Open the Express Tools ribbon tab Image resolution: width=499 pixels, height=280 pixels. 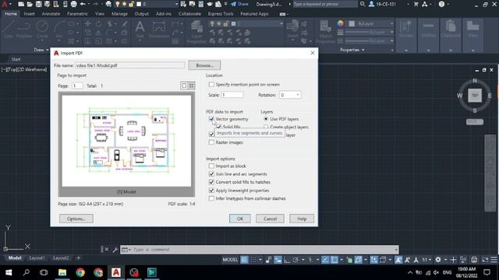(x=221, y=14)
